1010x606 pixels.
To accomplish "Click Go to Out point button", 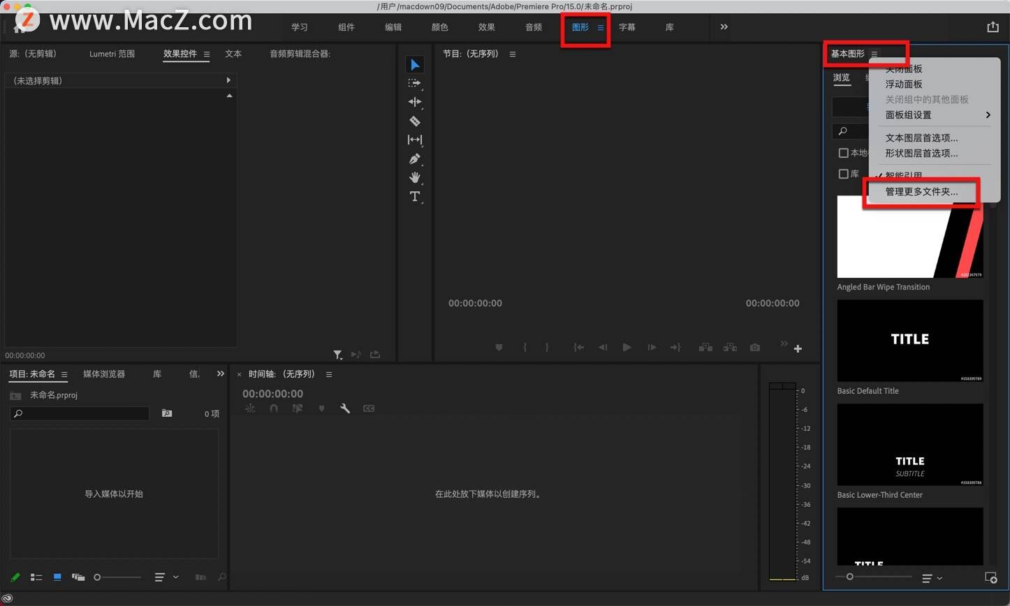I will coord(675,348).
